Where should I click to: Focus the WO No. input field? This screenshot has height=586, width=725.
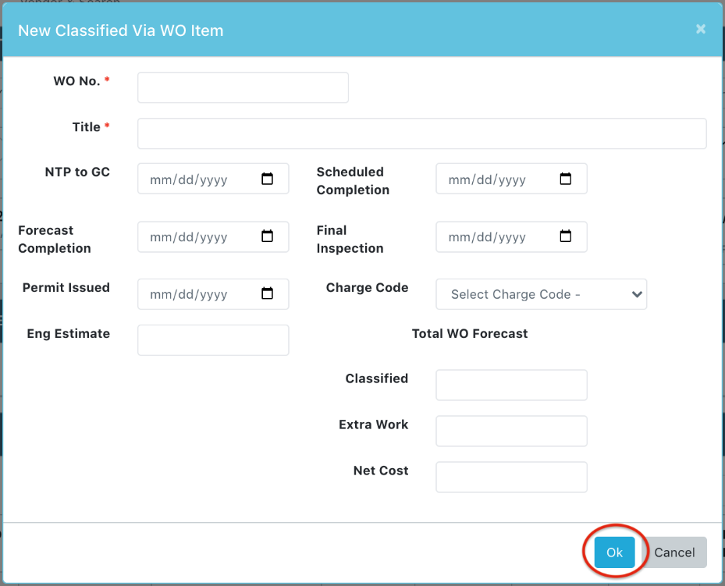coord(243,87)
